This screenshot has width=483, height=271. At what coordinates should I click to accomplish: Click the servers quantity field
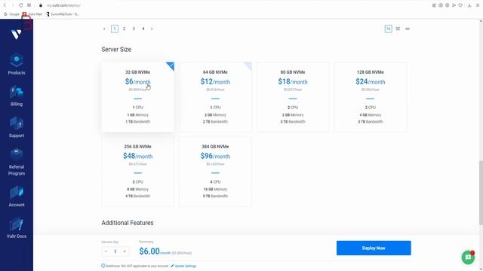115,251
